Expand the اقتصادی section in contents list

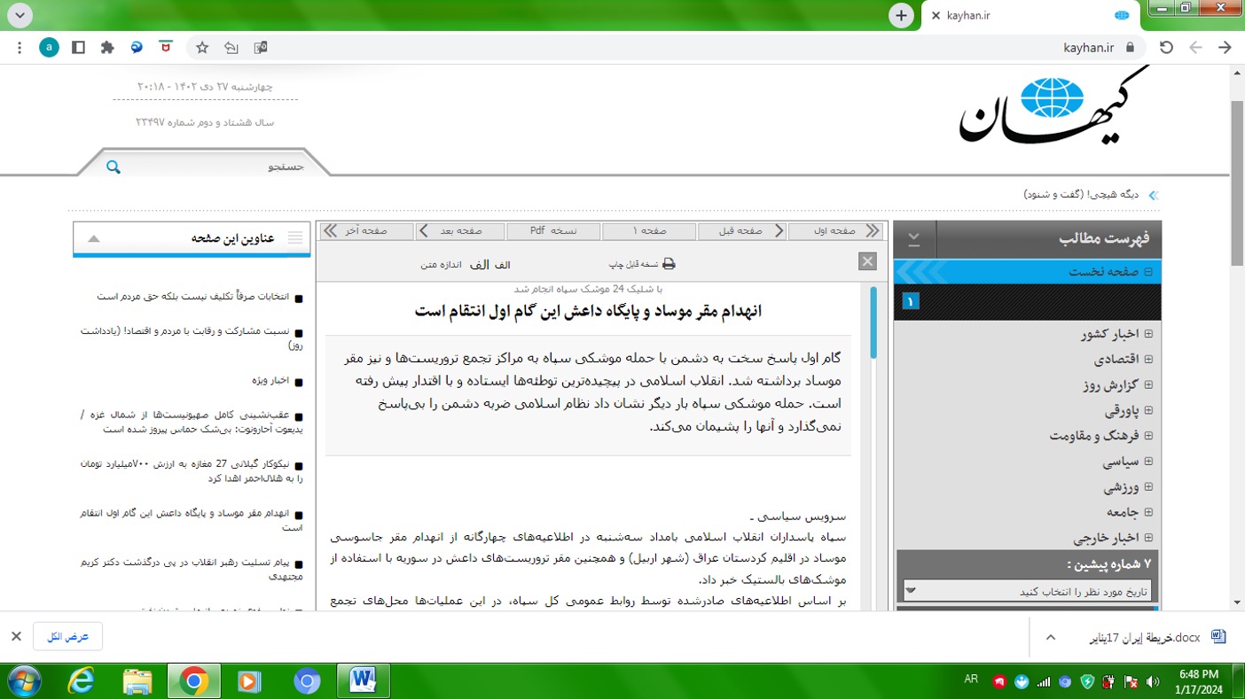pyautogui.click(x=1148, y=360)
